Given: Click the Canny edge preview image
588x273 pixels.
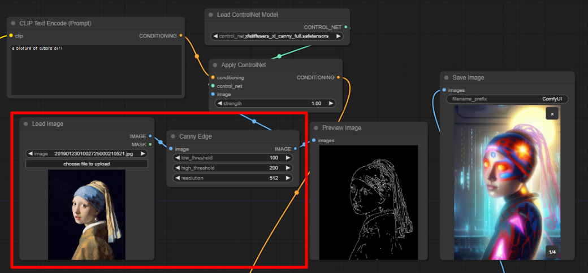Looking at the screenshot, I should pos(368,202).
